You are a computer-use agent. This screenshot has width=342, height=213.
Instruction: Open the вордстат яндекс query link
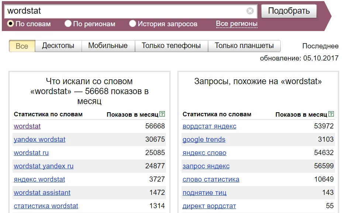[210, 126]
